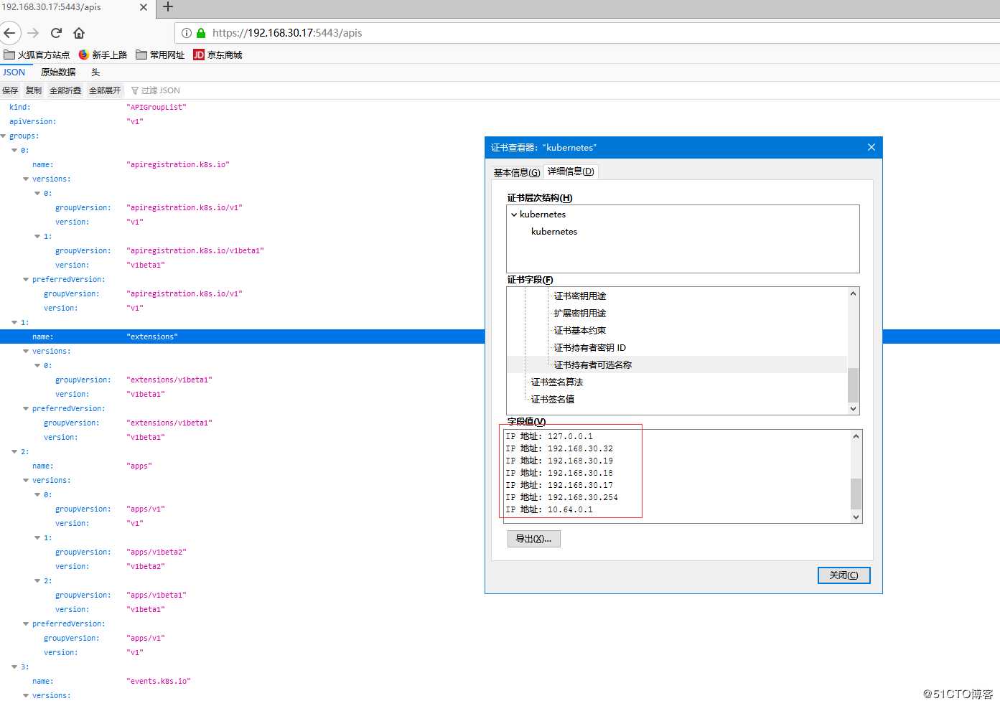Collapse the kubernetes root in certificate hierarchy
Image resolution: width=1000 pixels, height=706 pixels.
[x=514, y=215]
